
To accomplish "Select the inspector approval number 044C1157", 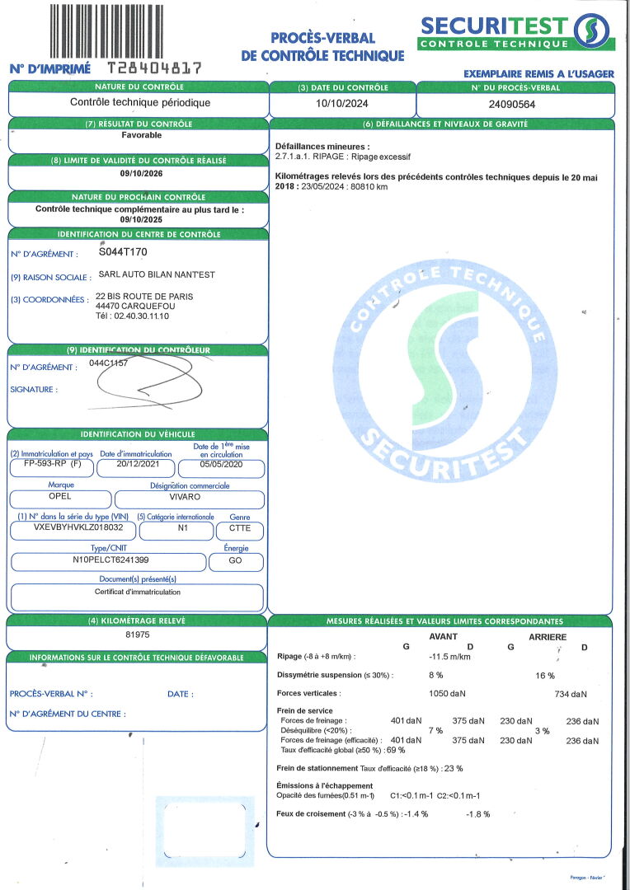I will [x=109, y=363].
